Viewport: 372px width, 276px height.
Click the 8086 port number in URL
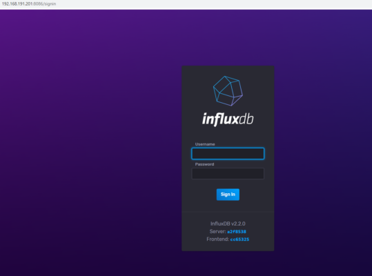pyautogui.click(x=38, y=3)
